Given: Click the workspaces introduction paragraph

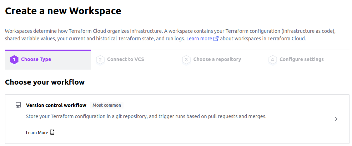Looking at the screenshot, I should (170, 35).
